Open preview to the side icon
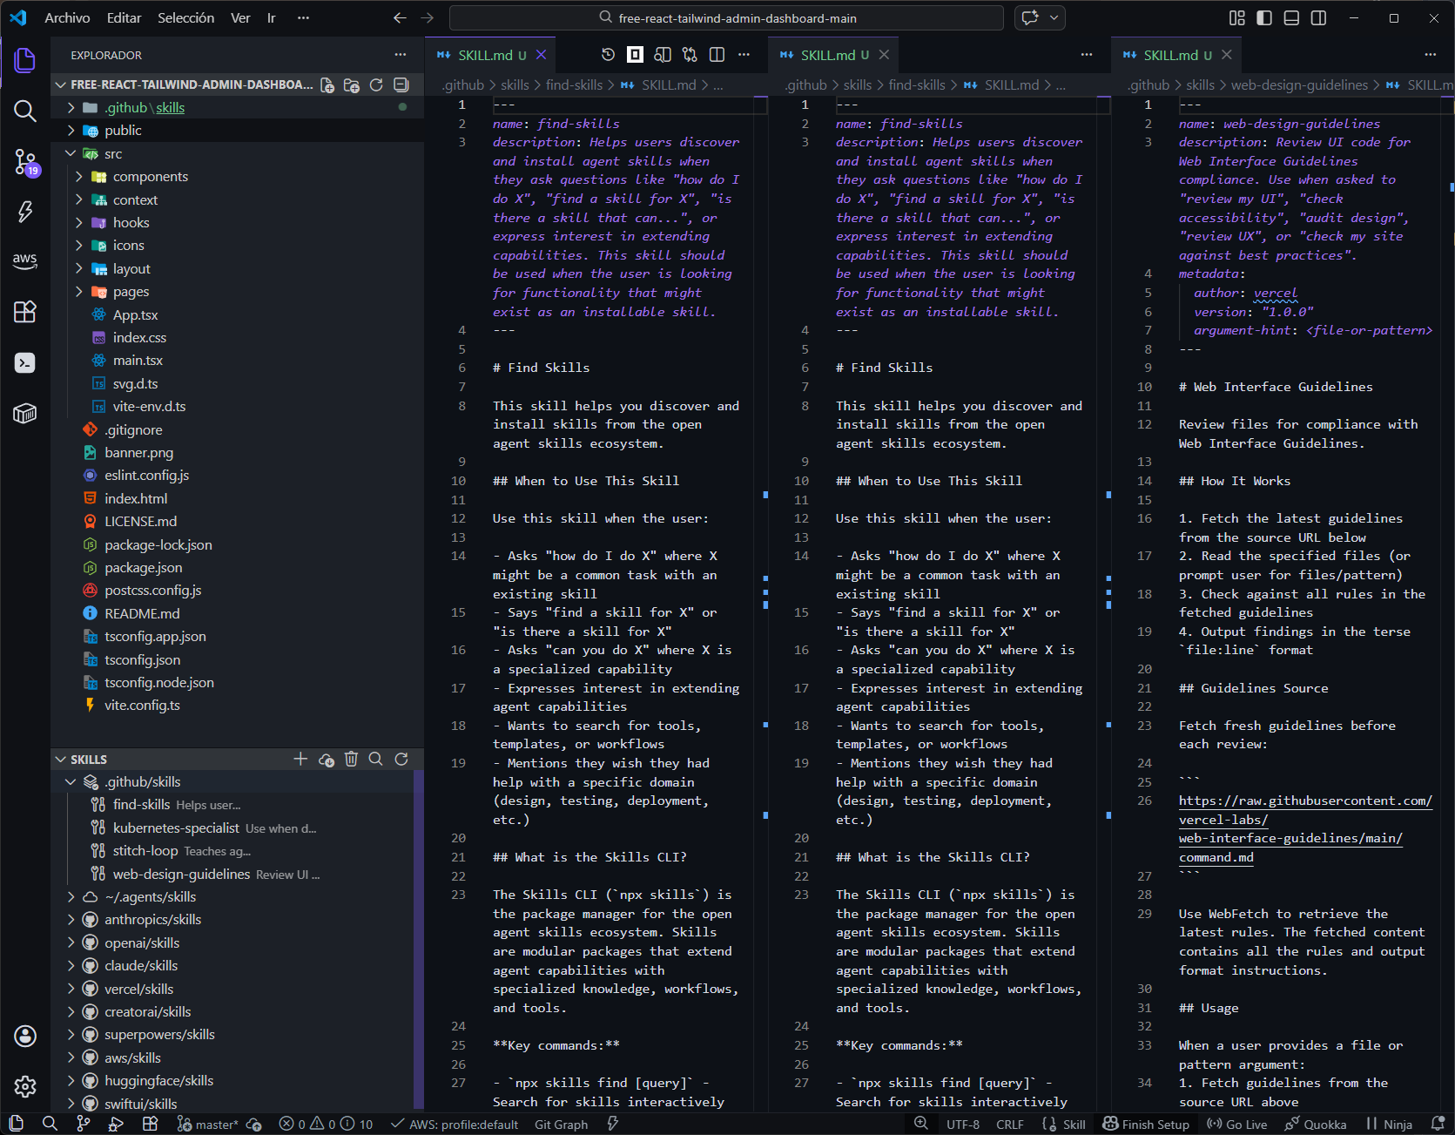Screen dimensions: 1455x1135 click(x=663, y=55)
